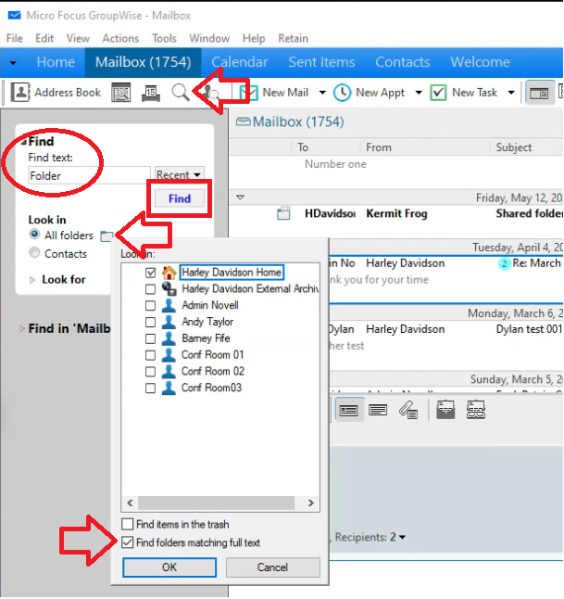Switch to the Sent Items tab
Screen dimensions: 564x599
pyautogui.click(x=321, y=62)
